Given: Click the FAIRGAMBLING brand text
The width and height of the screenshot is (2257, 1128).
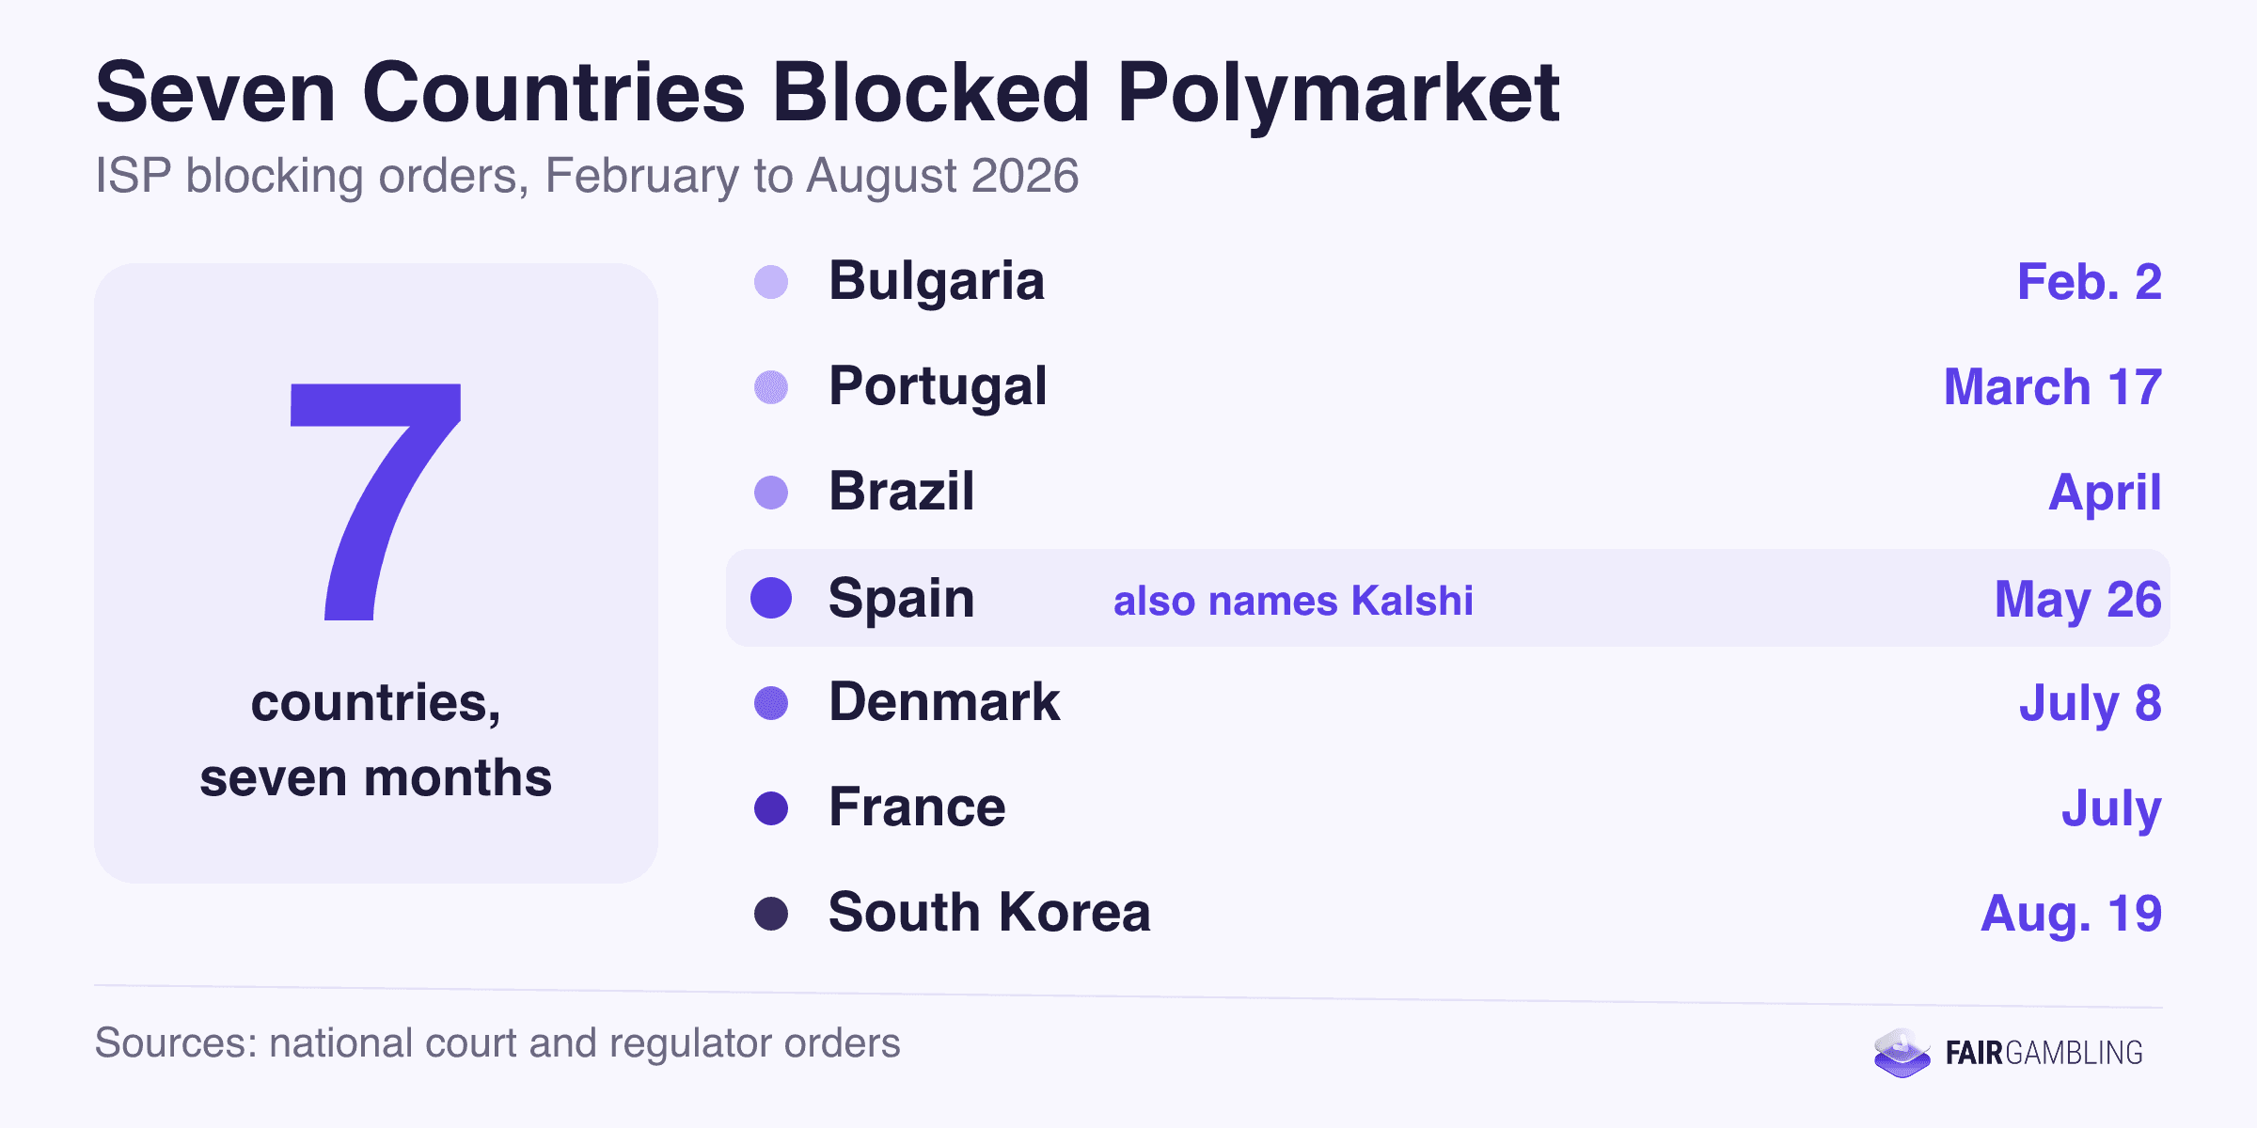Looking at the screenshot, I should 2044,1053.
